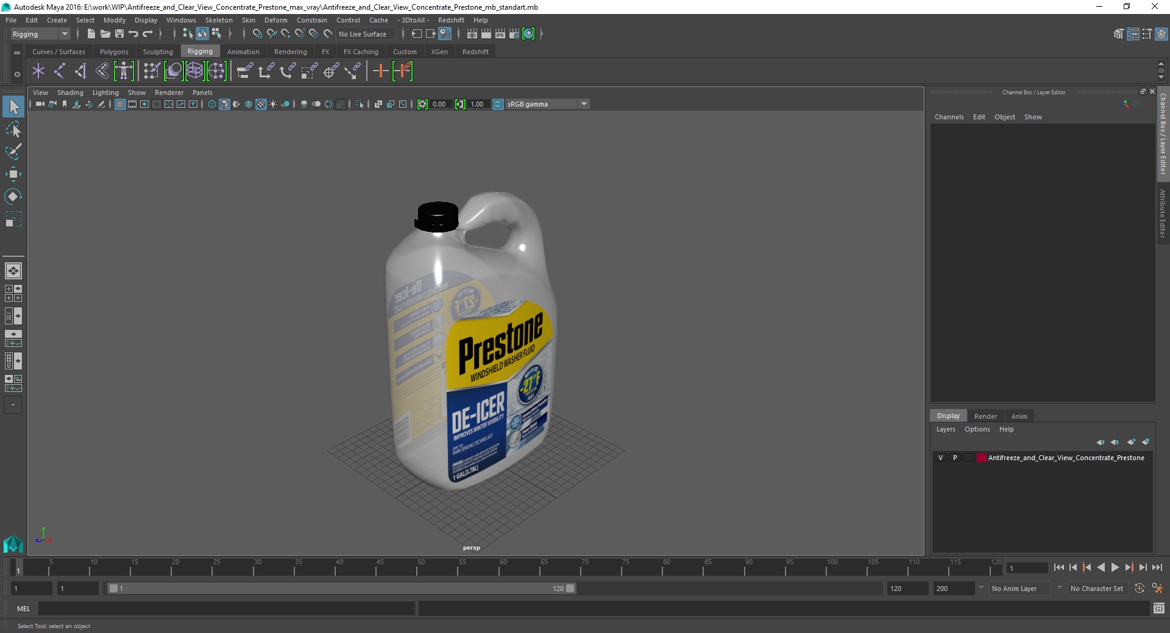1170x633 pixels.
Task: Switch to the Render layer tab
Action: [985, 416]
